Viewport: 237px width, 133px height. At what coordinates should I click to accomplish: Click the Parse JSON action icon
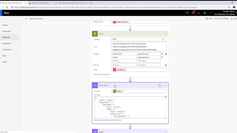(95, 85)
